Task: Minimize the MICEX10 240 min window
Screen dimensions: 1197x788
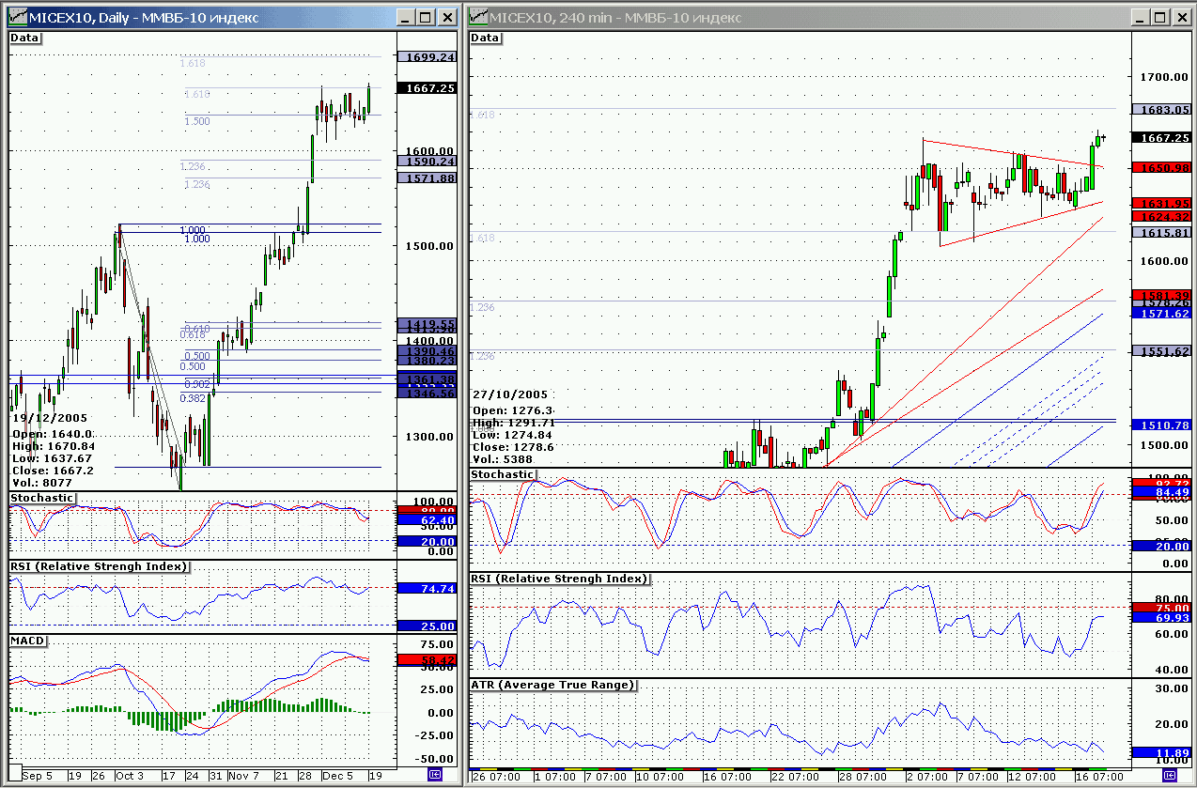Action: tap(1140, 17)
